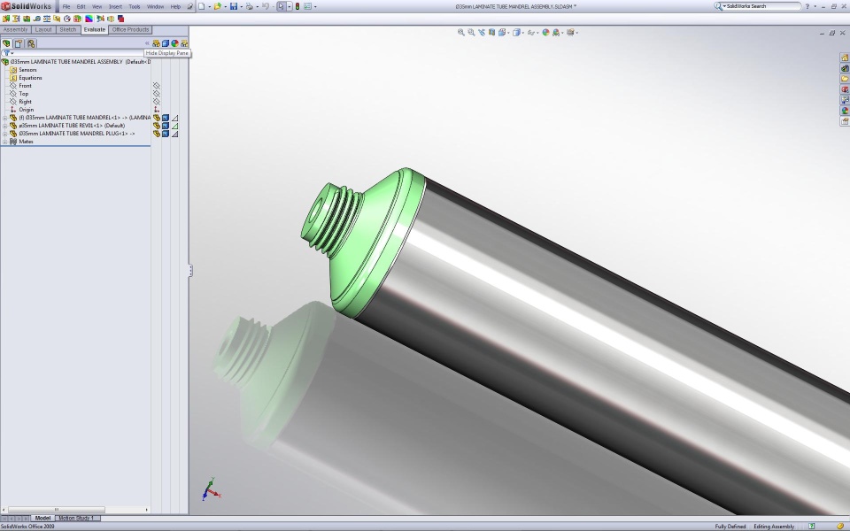Open the Hide/Show Items dropdown arrow

537,33
